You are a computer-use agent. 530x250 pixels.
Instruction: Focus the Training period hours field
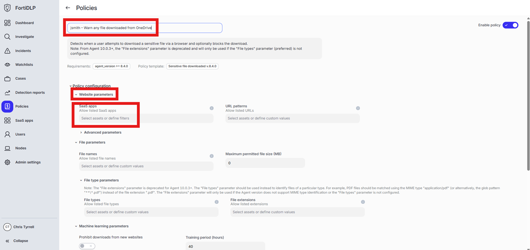click(225, 246)
